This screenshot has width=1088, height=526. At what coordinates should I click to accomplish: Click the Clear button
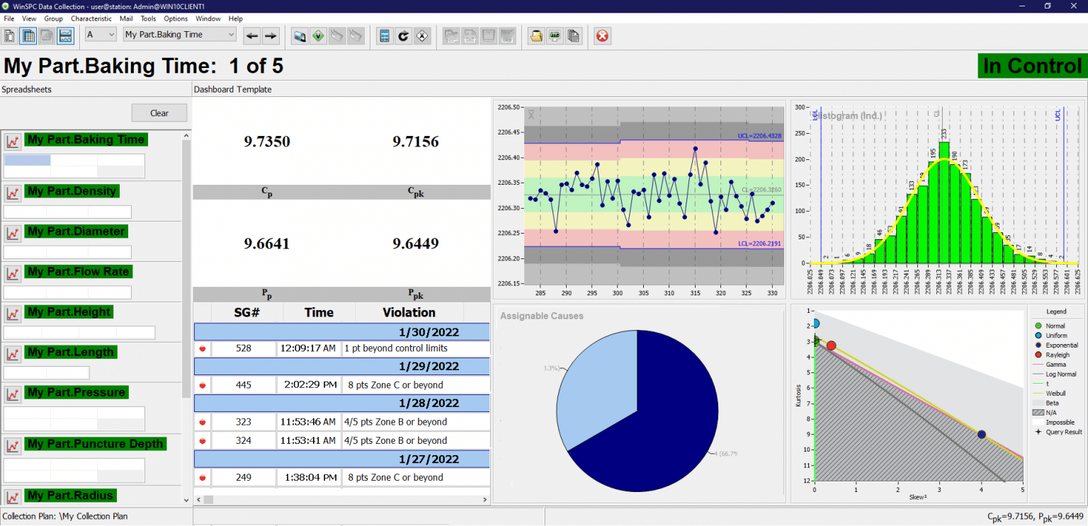click(x=159, y=113)
